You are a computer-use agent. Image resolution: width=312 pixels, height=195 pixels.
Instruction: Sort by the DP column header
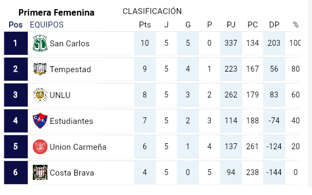(x=274, y=25)
